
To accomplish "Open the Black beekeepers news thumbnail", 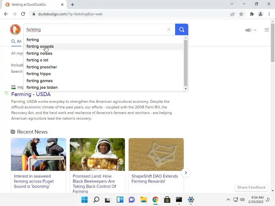I will click(97, 154).
